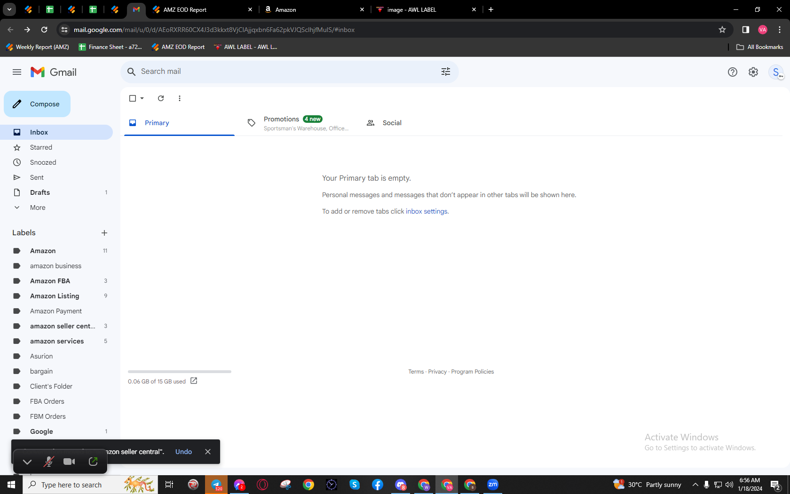This screenshot has width=790, height=494.
Task: Click the Chrome address bar URL
Action: pos(214,30)
